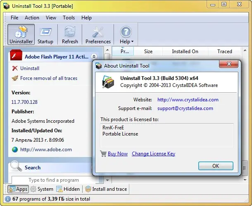Switch to the System tab
The height and width of the screenshot is (206, 252).
pos(42,189)
